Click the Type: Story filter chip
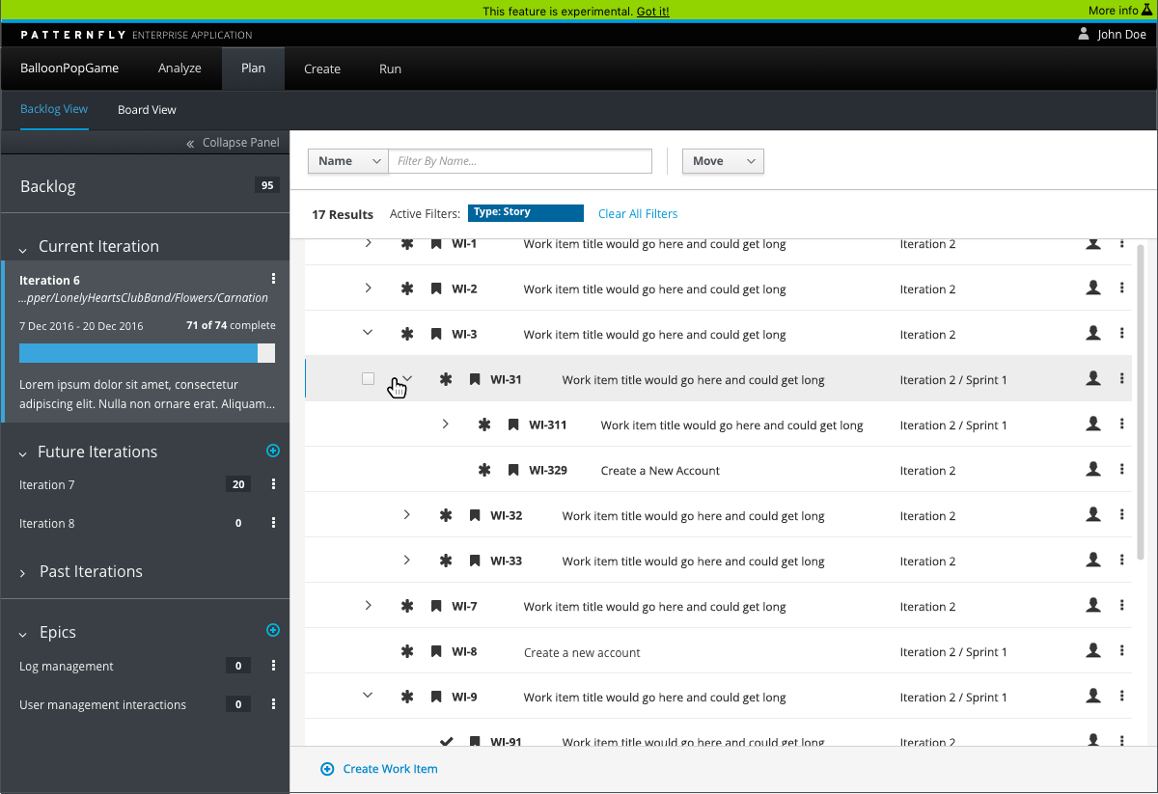This screenshot has height=794, width=1158. 526,213
